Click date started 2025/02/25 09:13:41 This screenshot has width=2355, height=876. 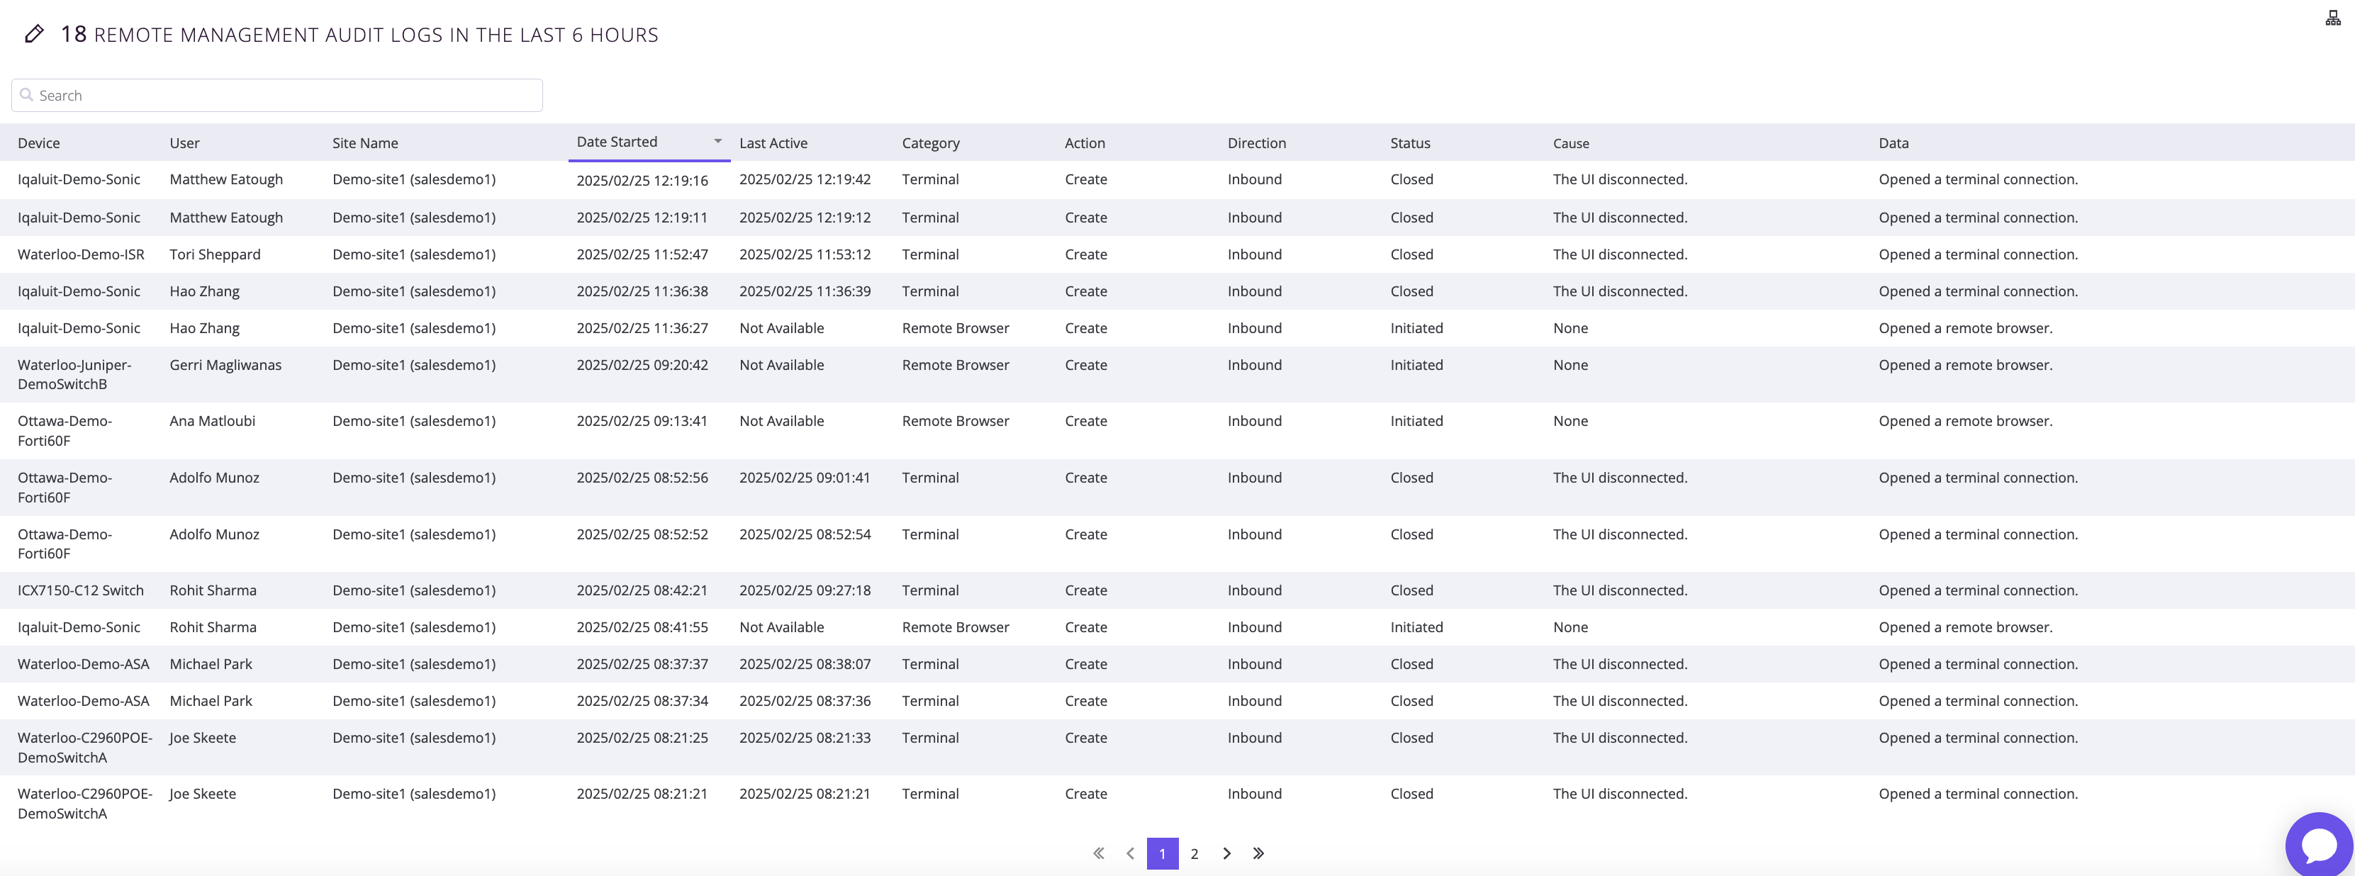pyautogui.click(x=643, y=420)
